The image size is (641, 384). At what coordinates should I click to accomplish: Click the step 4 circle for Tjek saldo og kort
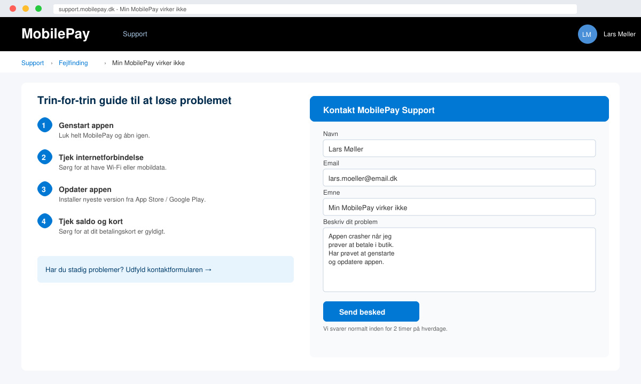(45, 221)
